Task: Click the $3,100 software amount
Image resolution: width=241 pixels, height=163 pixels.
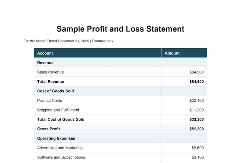Action: tap(198, 157)
